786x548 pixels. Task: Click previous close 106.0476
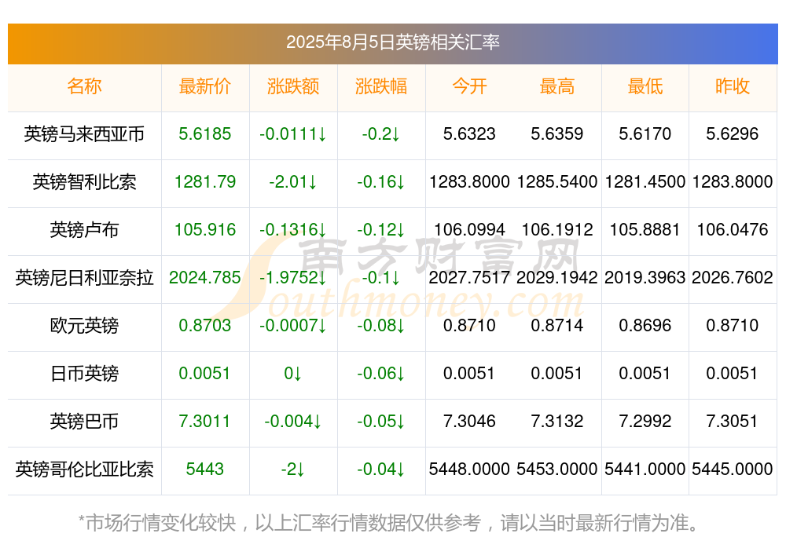pos(733,230)
